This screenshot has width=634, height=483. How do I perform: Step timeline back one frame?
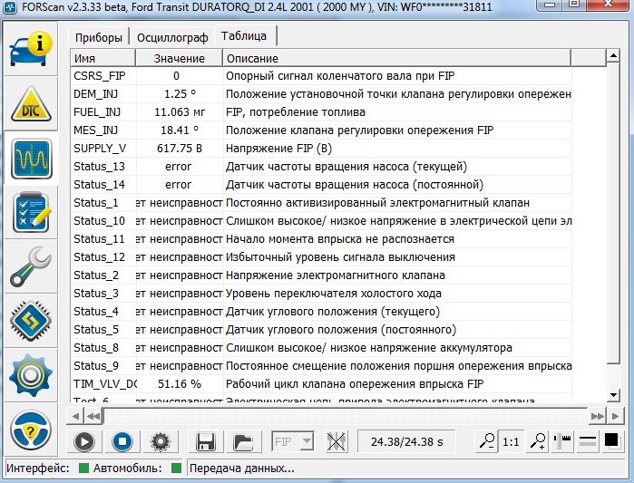[75, 416]
